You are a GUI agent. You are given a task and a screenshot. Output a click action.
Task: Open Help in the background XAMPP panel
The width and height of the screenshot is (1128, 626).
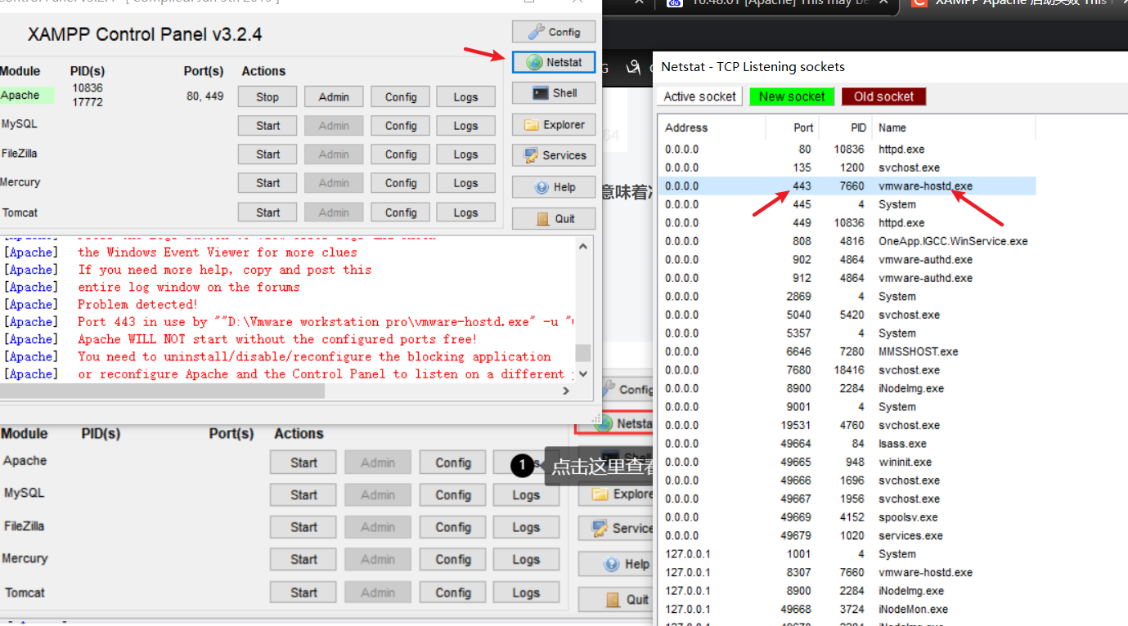coord(616,564)
